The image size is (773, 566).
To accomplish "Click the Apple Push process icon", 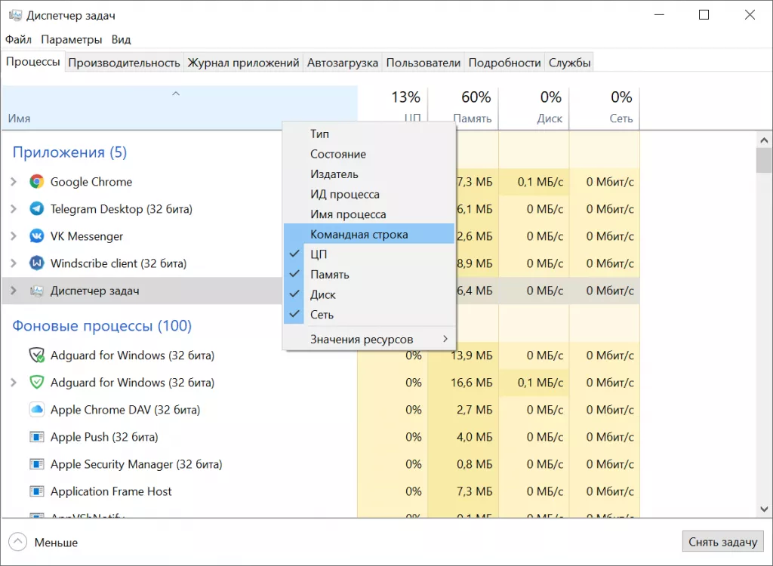I will 36,437.
